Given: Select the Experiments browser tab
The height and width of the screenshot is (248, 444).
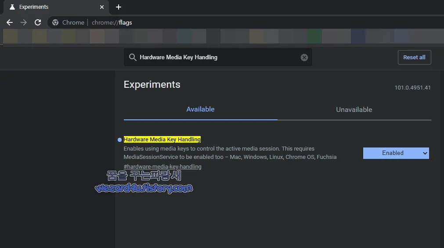Looking at the screenshot, I should (55, 7).
